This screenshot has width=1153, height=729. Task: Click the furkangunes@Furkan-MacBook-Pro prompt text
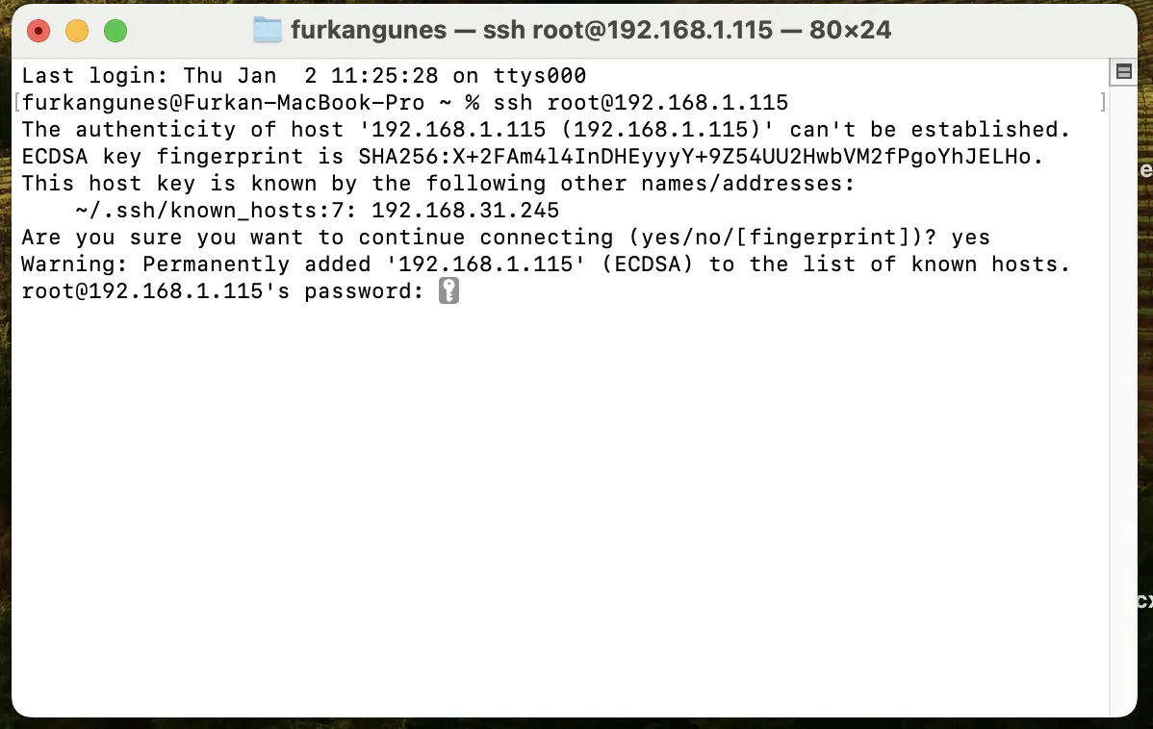(223, 103)
